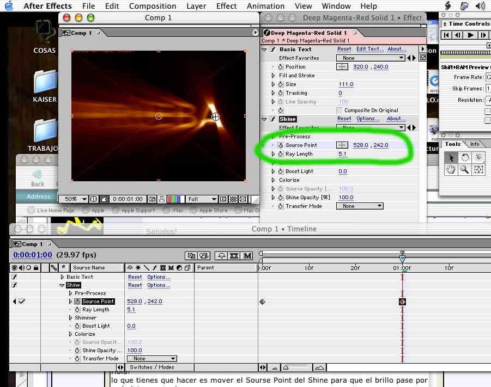491x387 pixels.
Task: Expand Colorize group in Effect Controls
Action: point(273,180)
